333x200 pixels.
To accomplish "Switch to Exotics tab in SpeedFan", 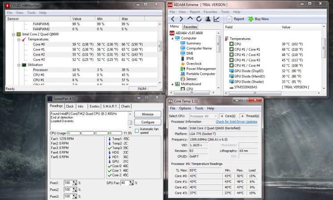I will coord(94,106).
